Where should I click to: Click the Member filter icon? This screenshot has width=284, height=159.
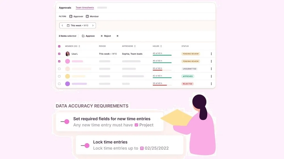[x=87, y=16]
